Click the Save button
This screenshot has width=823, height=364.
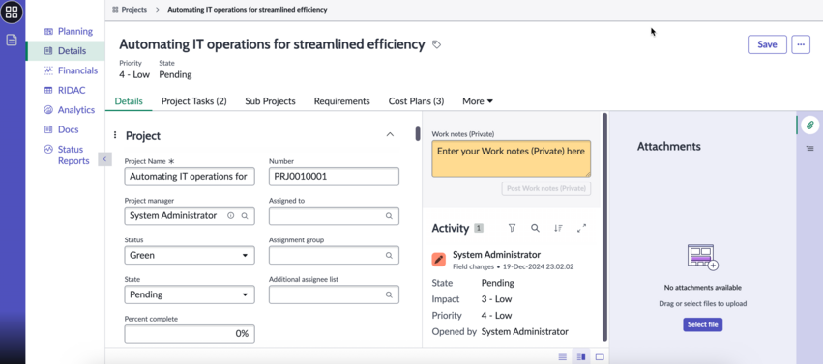(x=767, y=44)
